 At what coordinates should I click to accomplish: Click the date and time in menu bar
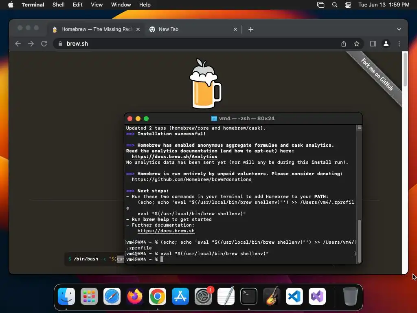[384, 5]
